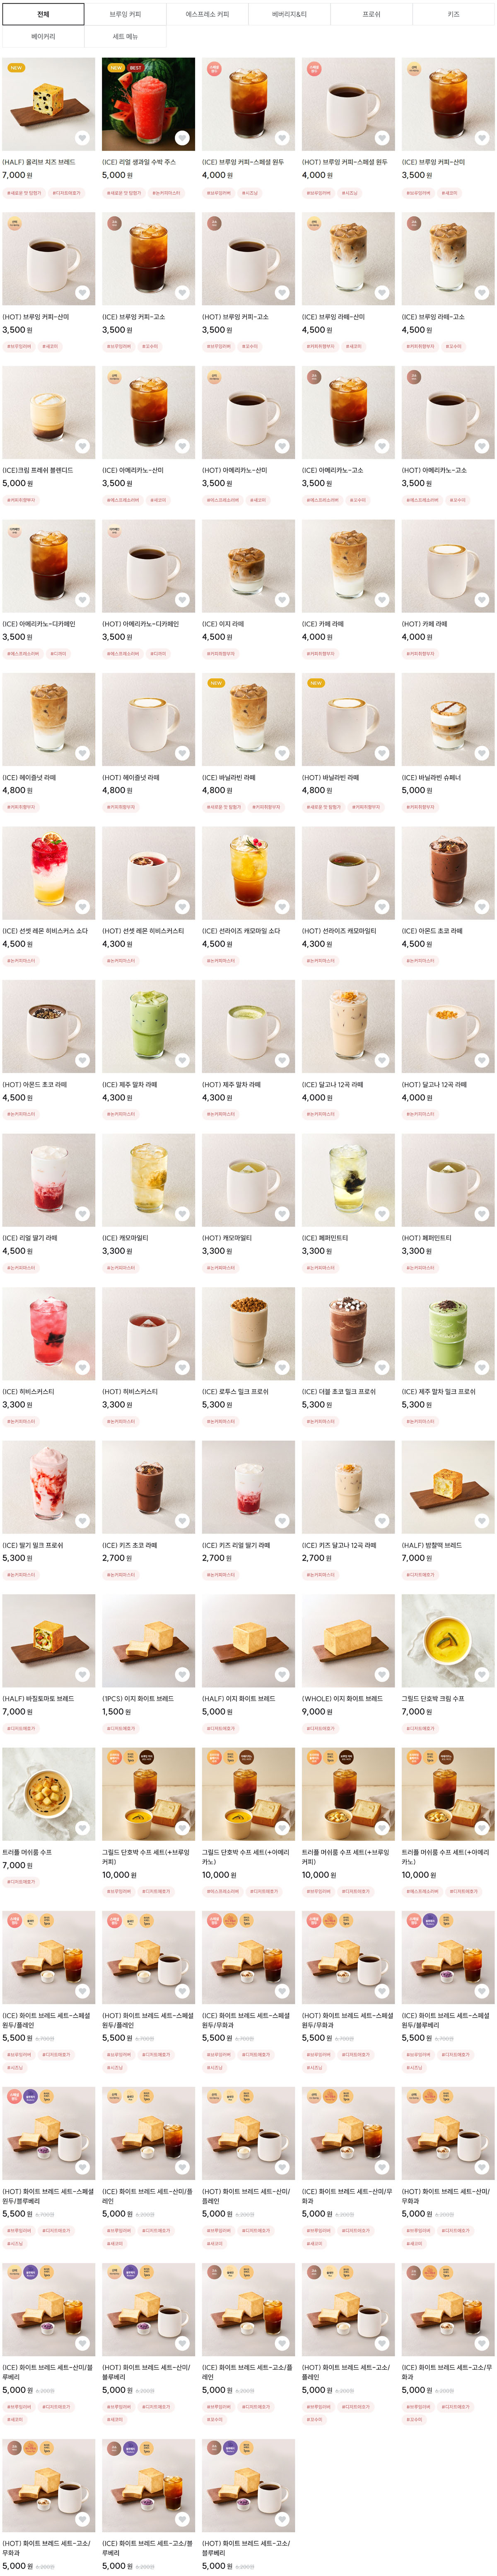Go to the 세트 메뉴 tab

click(x=125, y=36)
